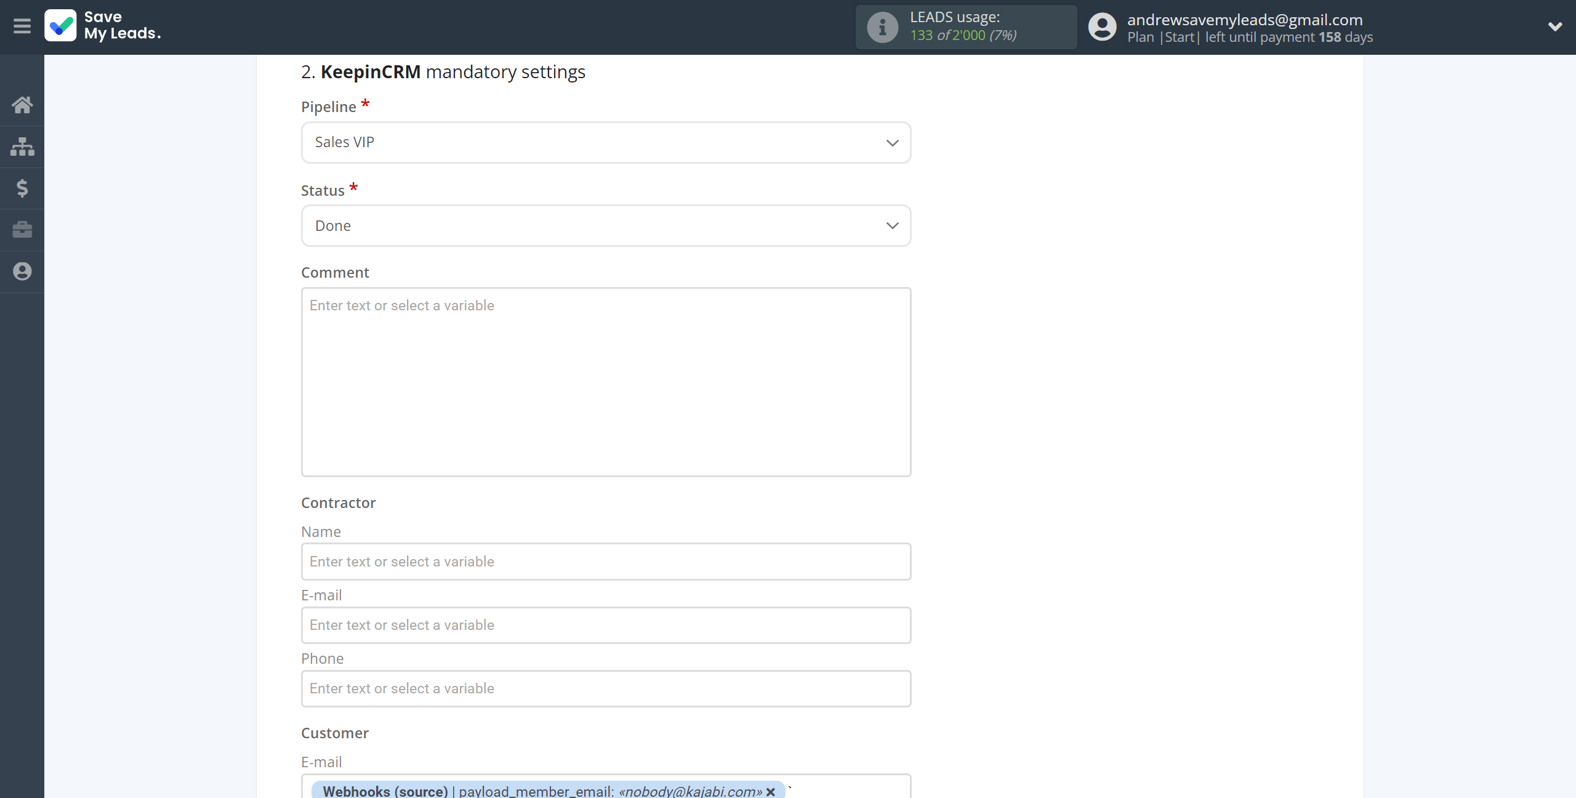Open the Status dropdown showing Done
Screen dimensions: 1576x798
[x=606, y=226]
